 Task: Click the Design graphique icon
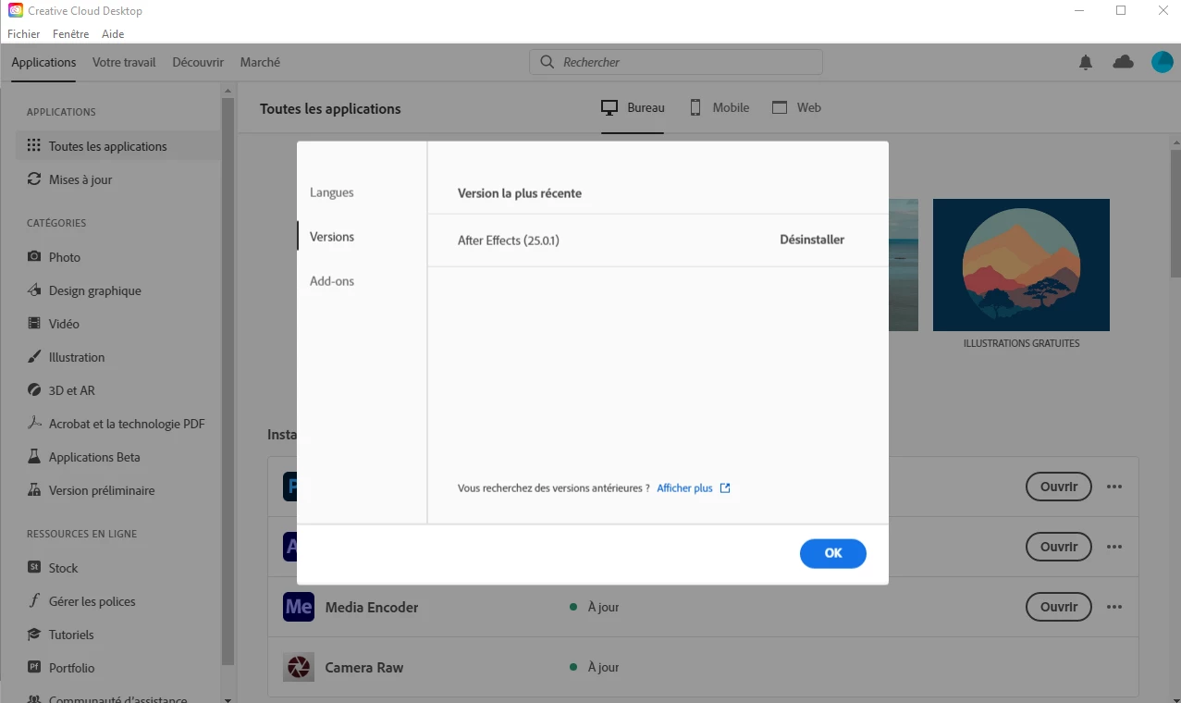coord(34,290)
